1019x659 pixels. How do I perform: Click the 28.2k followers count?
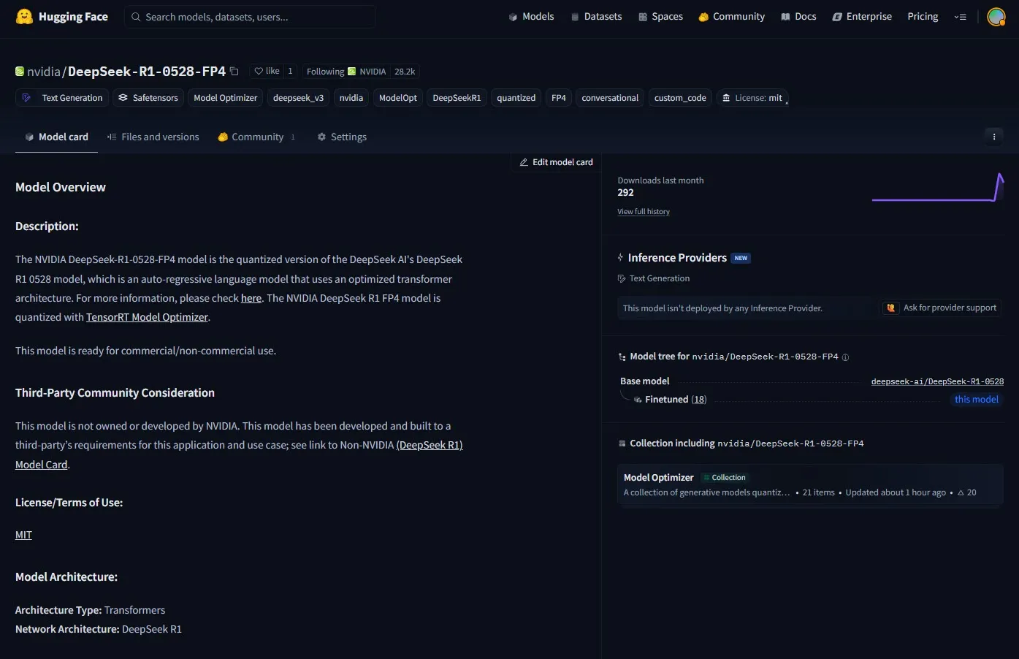pos(405,72)
